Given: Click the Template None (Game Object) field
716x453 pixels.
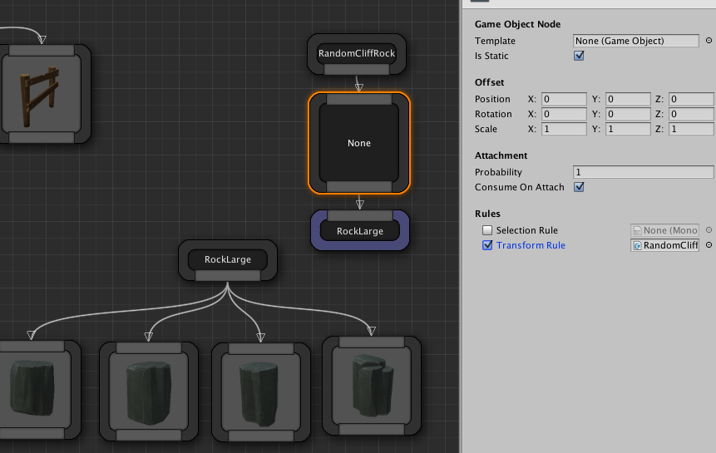Looking at the screenshot, I should tap(636, 41).
